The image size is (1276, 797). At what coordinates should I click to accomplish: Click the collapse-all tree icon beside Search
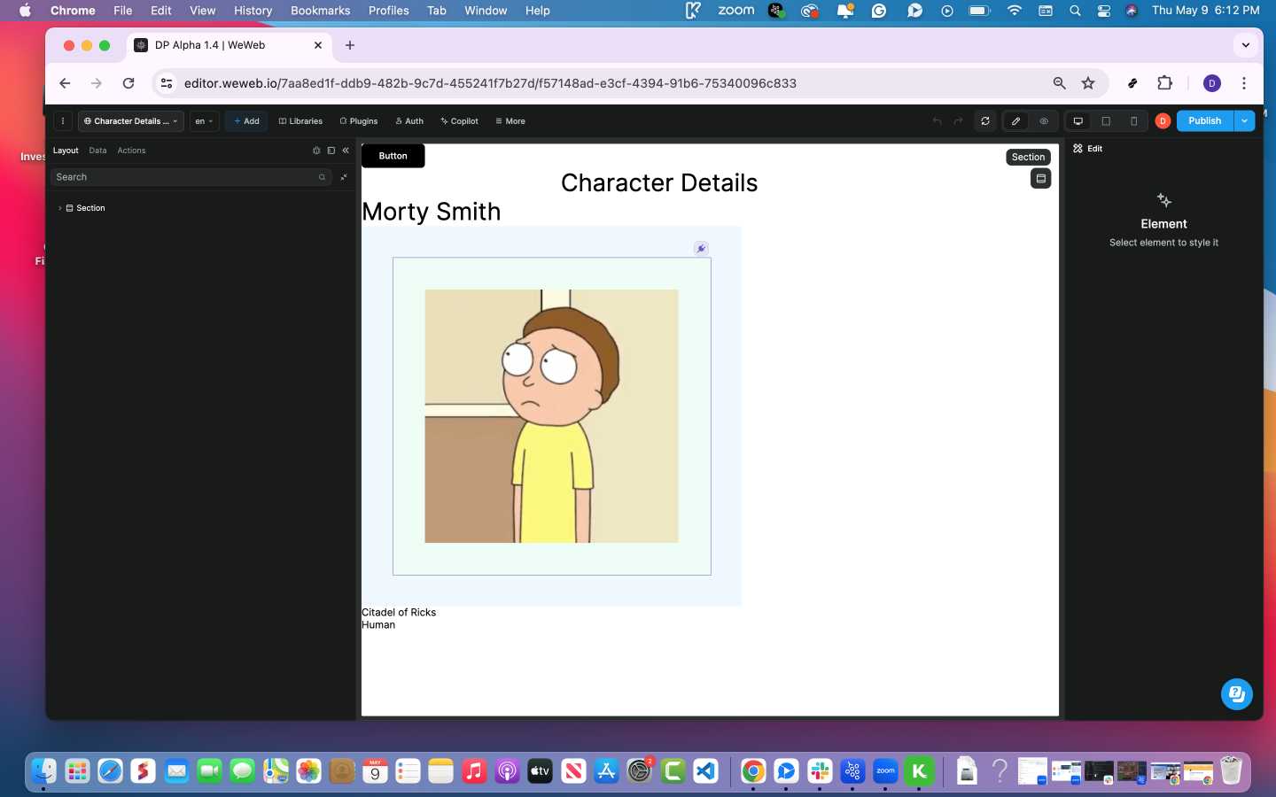tap(344, 177)
